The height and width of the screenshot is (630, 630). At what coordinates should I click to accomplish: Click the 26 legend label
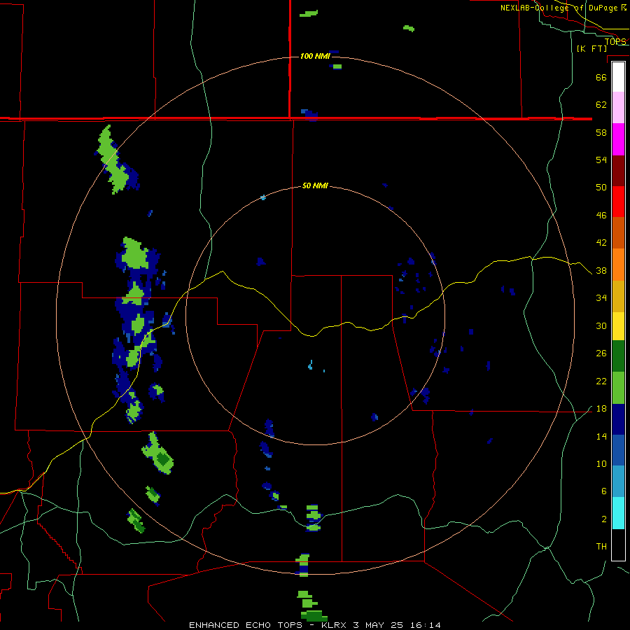[601, 353]
